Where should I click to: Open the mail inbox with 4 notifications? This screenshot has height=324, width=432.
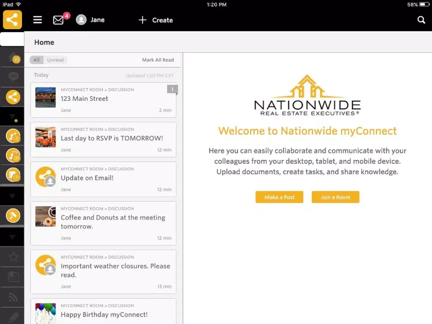[x=59, y=20]
